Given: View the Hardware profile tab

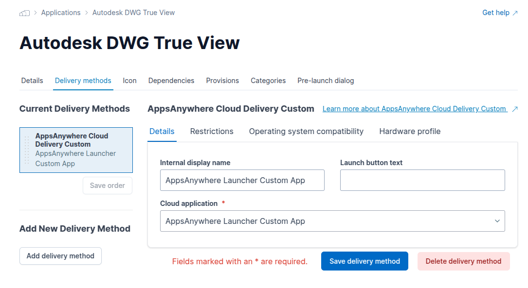Looking at the screenshot, I should (x=410, y=131).
